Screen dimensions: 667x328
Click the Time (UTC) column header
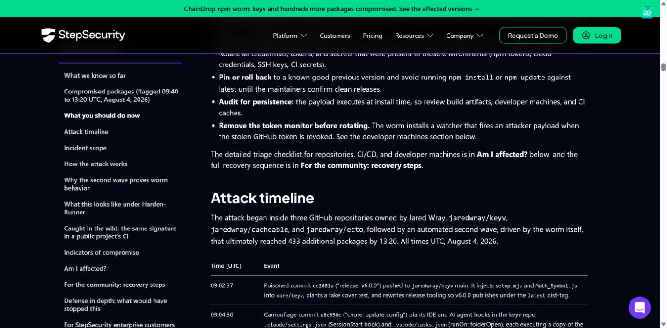click(226, 266)
